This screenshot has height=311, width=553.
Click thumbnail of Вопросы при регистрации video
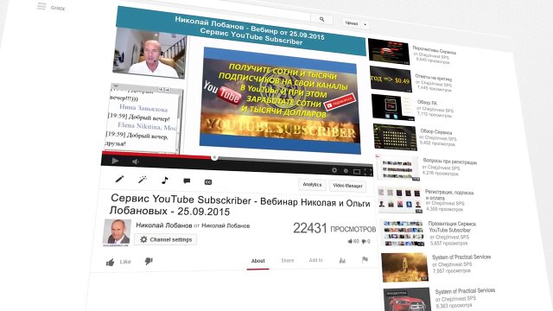[397, 168]
